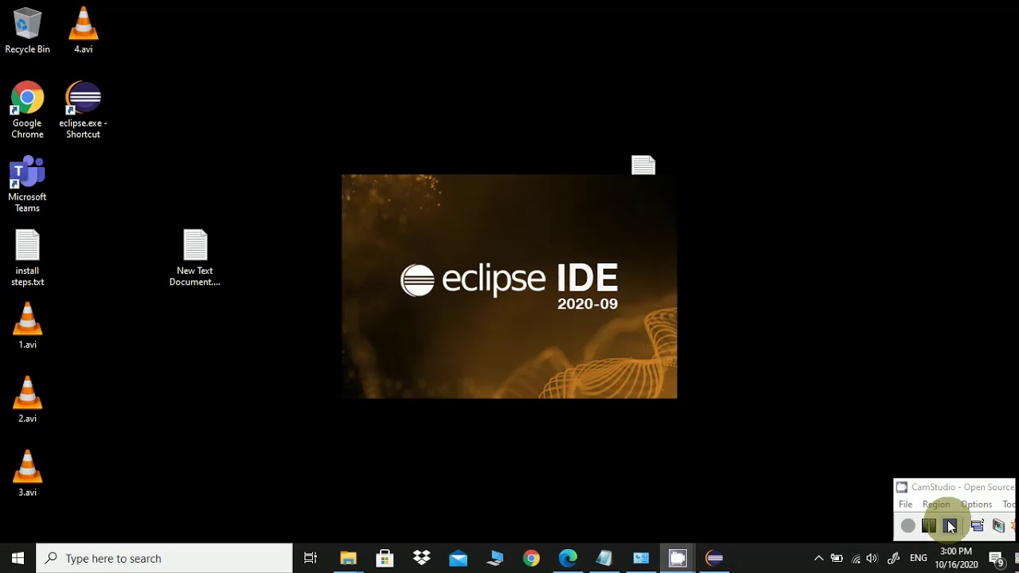Click the CamStudio window title bar

tap(955, 487)
